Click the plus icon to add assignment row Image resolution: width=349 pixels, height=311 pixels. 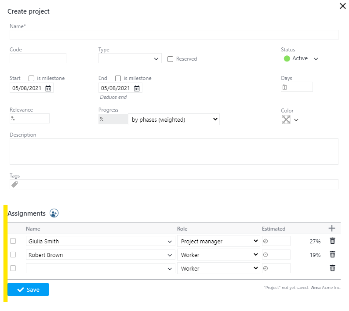[x=332, y=228]
